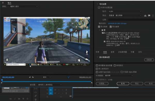The width and height of the screenshot is (155, 101).
Task: Uncheck the Export Audio checkbox
Action: [111, 27]
